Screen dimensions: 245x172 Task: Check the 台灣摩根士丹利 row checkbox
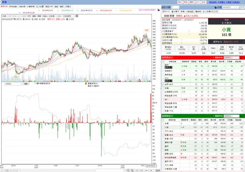point(163,92)
